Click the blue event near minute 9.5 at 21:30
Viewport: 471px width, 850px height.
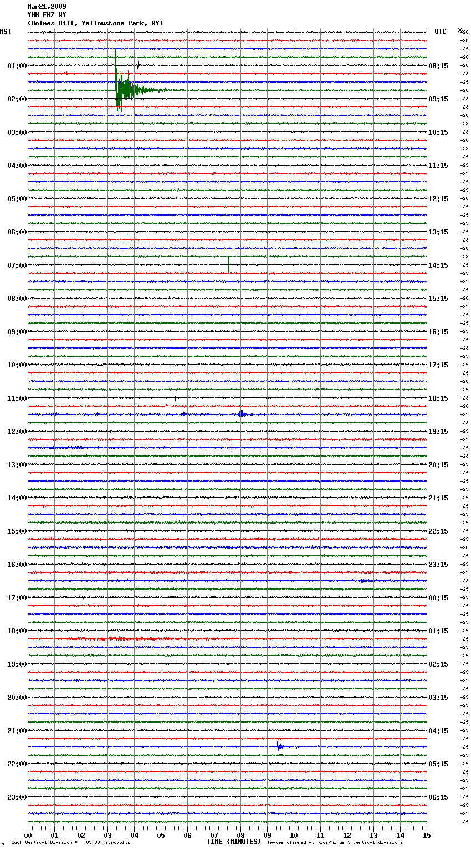pos(280,746)
